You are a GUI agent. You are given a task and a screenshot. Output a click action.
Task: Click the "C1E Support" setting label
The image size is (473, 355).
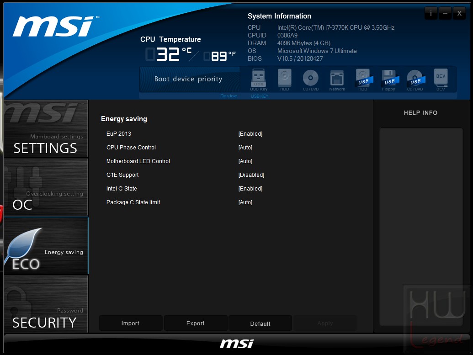[x=122, y=175]
